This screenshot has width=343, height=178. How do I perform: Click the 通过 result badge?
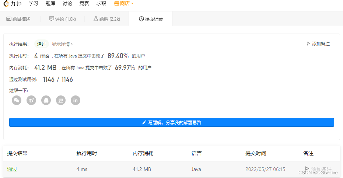(x=41, y=44)
